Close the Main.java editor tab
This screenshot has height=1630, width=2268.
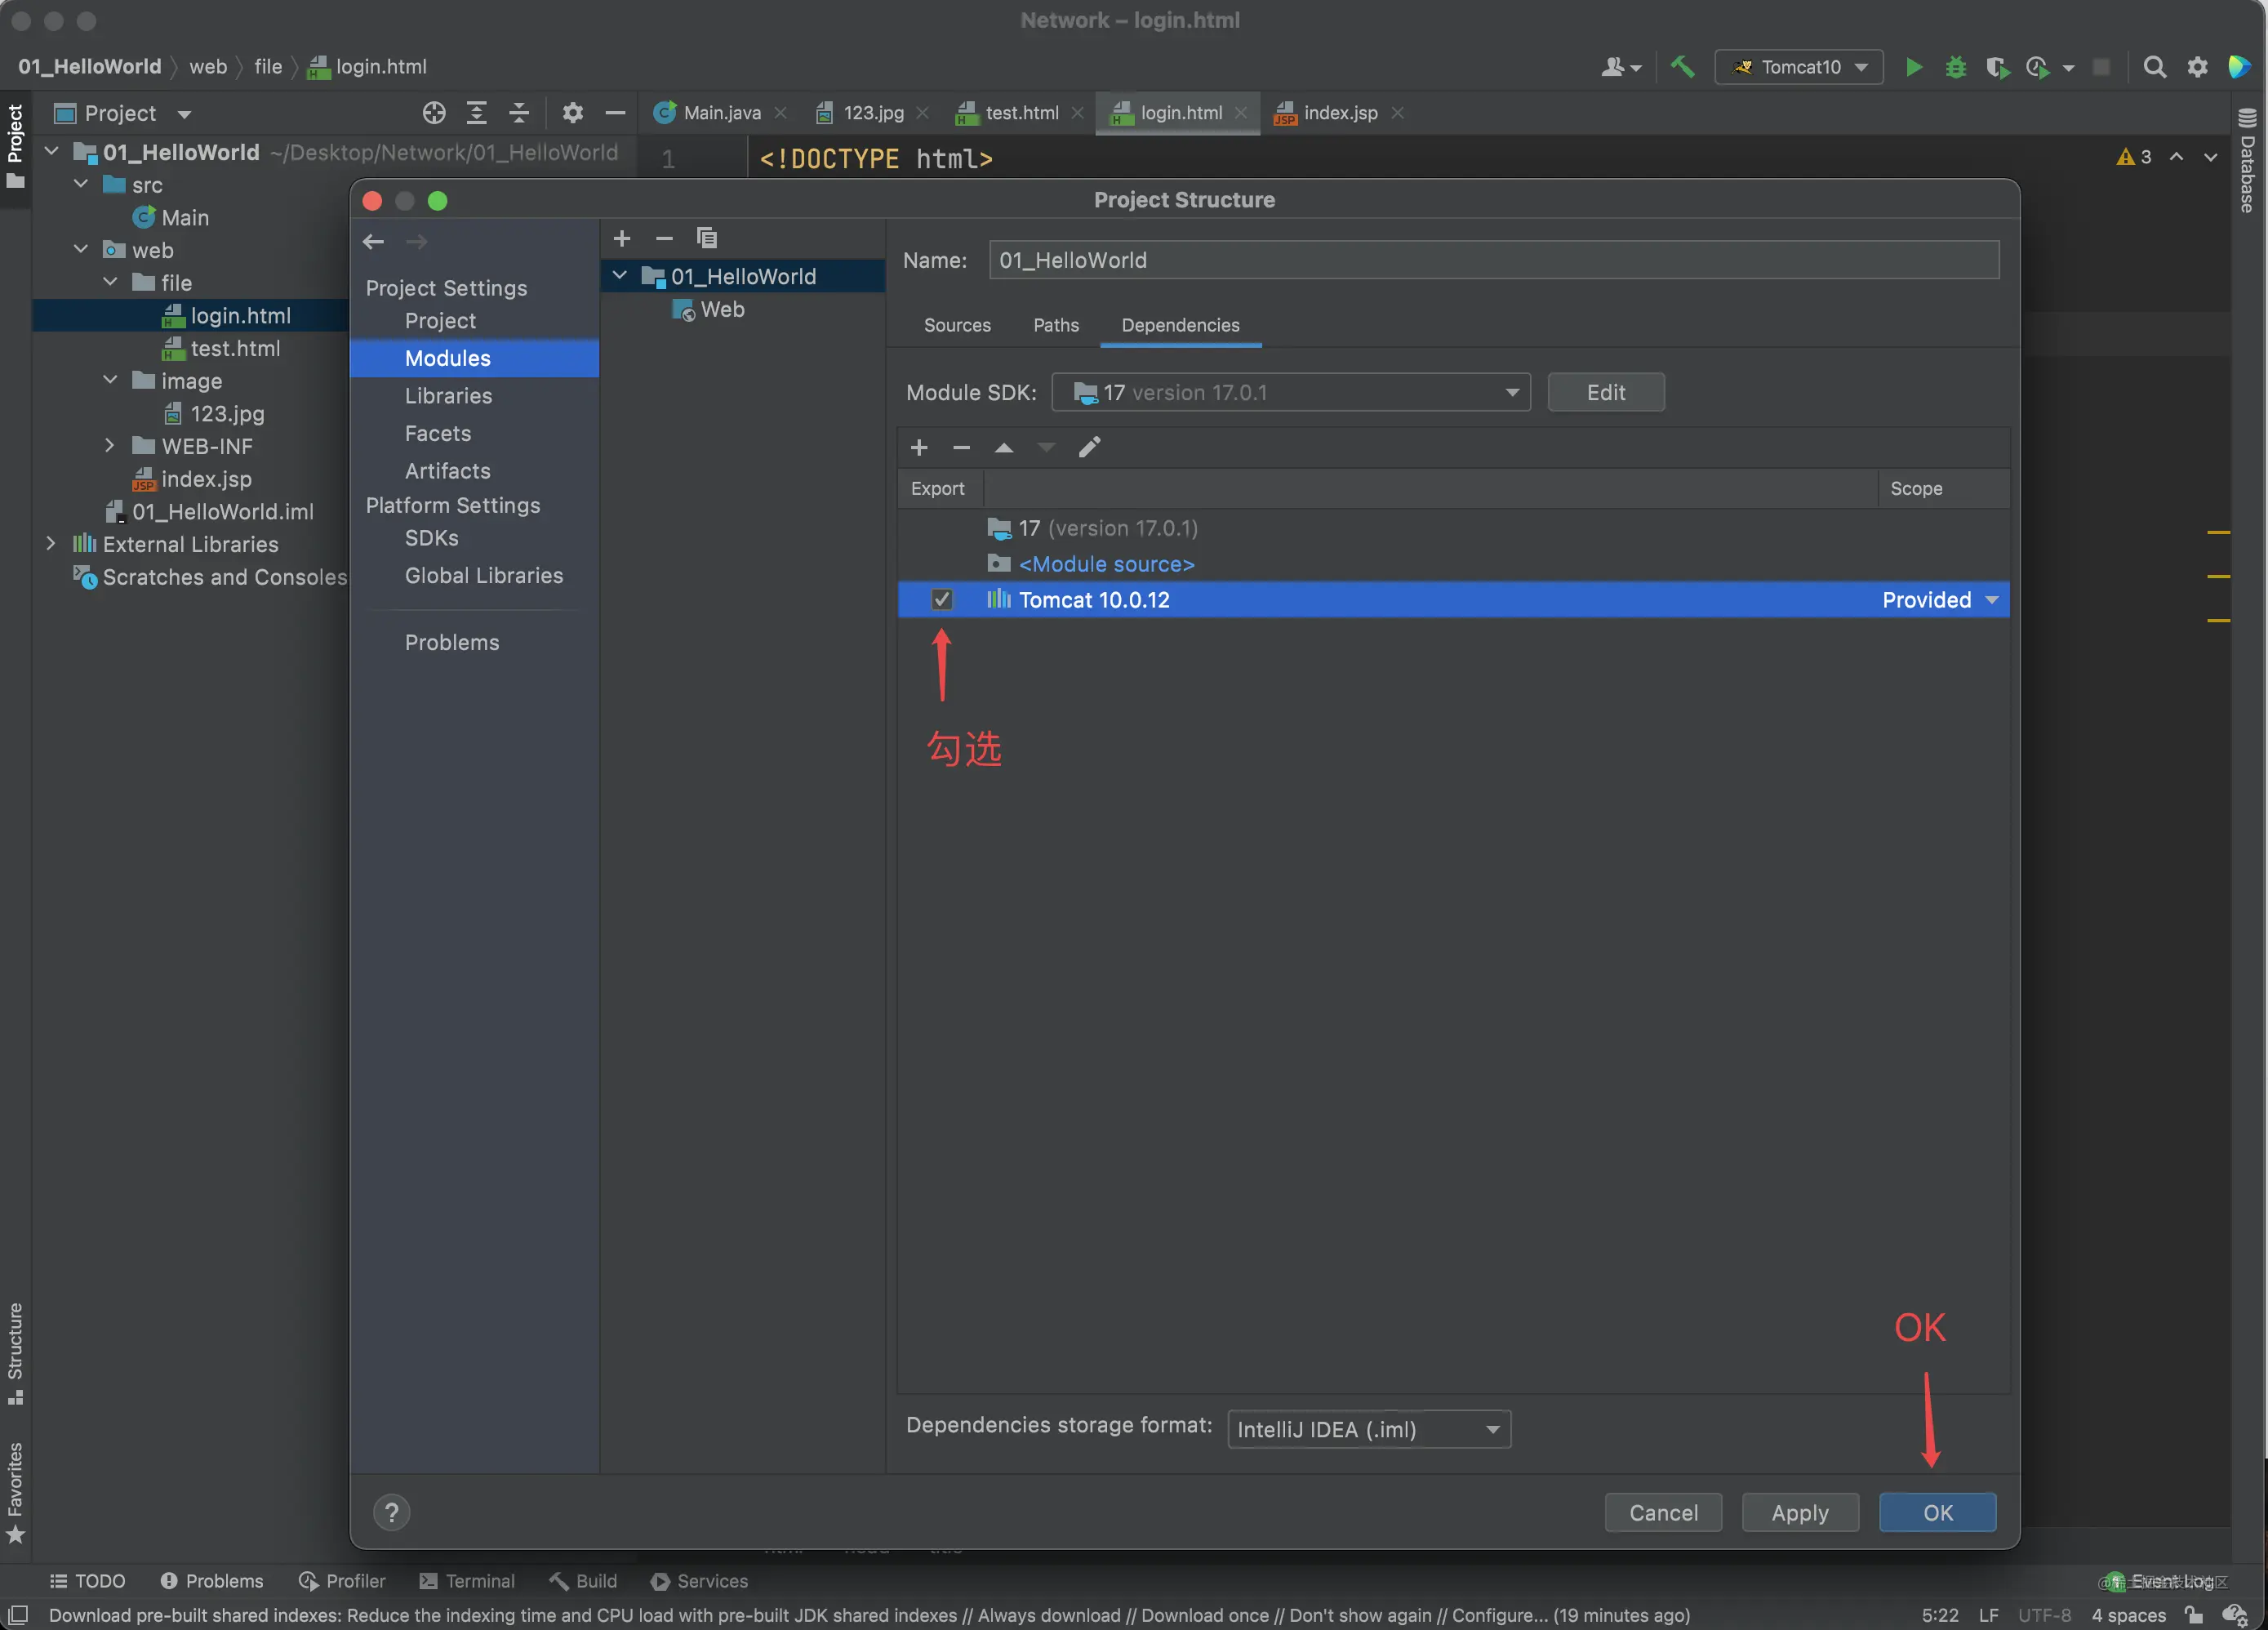780,113
